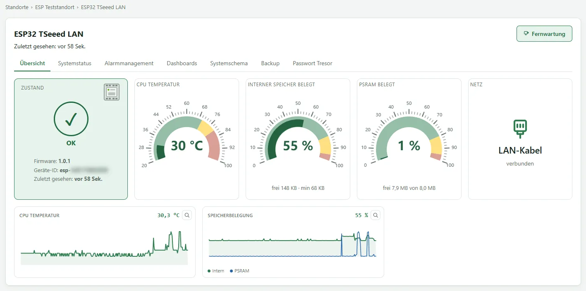Click the 55 % value above Speicherbelegung chart
Image resolution: width=586 pixels, height=291 pixels.
coord(361,215)
